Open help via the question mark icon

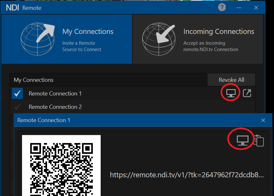pos(222,7)
